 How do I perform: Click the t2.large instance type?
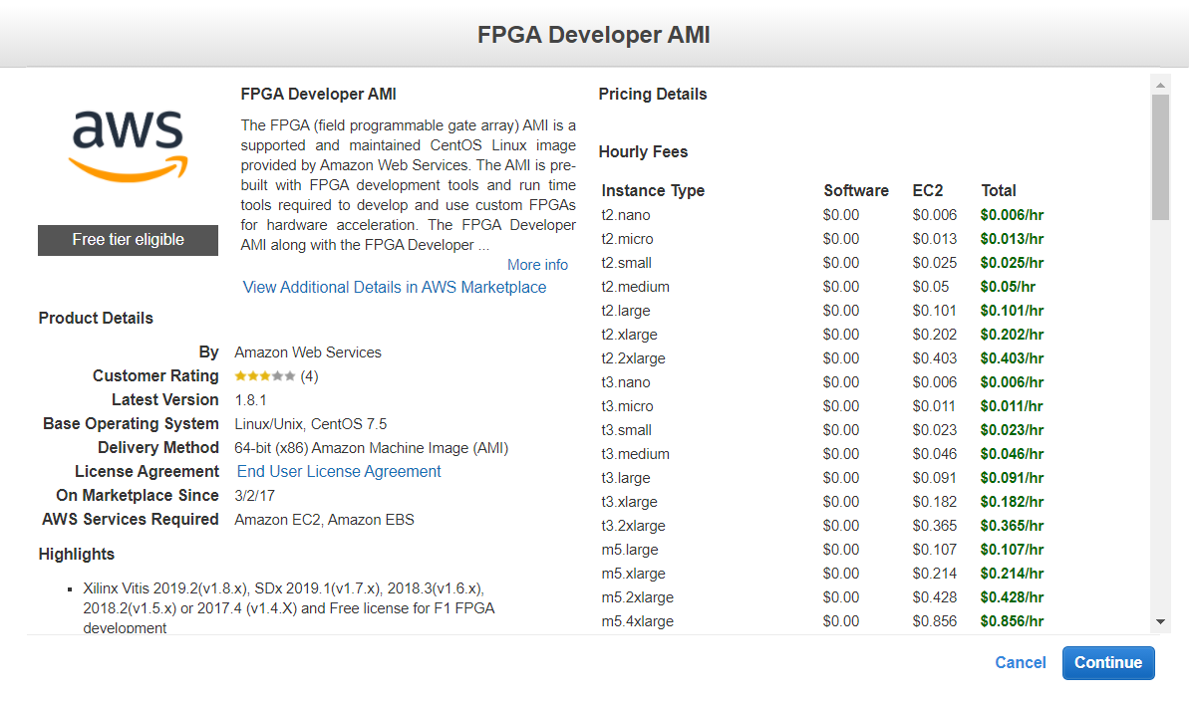(625, 311)
